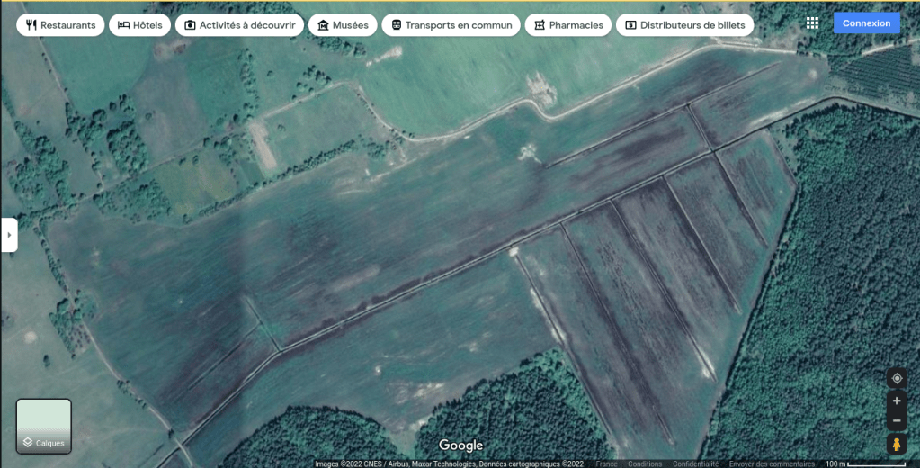Zoom in with the plus button
Image resolution: width=920 pixels, height=468 pixels.
(896, 400)
